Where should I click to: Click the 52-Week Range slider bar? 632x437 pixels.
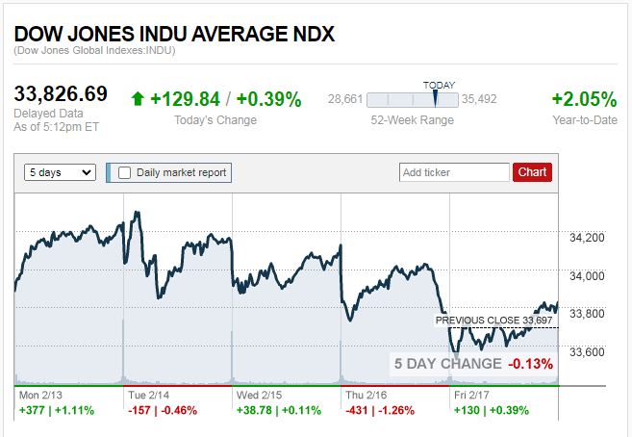click(413, 99)
